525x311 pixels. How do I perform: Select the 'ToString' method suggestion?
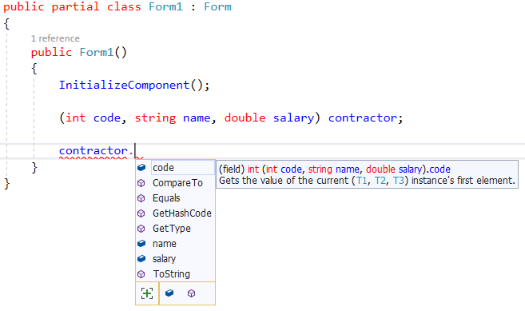coord(175,273)
